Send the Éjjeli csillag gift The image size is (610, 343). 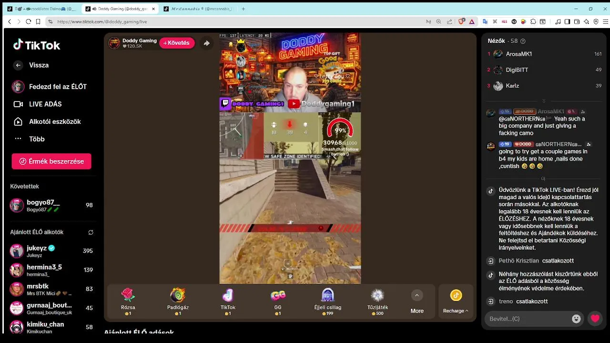tap(327, 302)
